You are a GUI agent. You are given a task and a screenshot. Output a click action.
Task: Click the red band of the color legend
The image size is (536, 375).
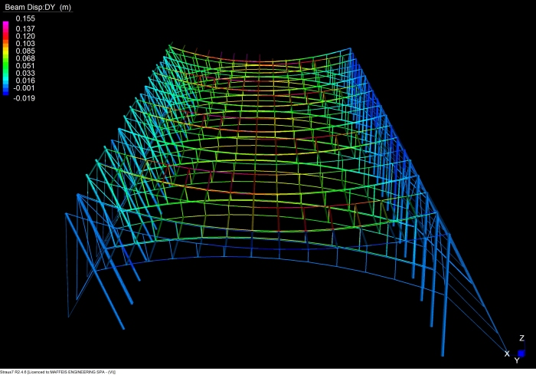point(6,35)
